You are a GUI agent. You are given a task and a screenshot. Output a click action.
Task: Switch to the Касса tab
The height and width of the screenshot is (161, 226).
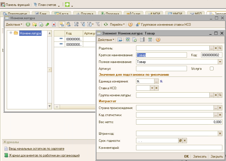coord(61,13)
